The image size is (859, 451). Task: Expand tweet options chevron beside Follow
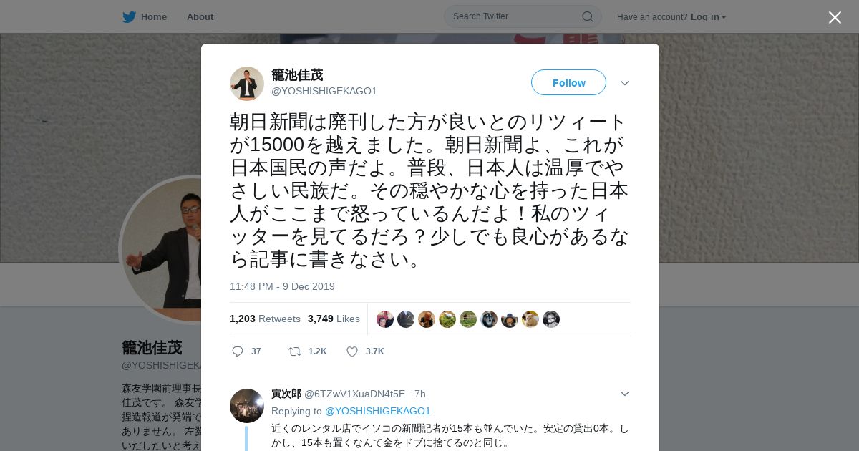(x=624, y=83)
